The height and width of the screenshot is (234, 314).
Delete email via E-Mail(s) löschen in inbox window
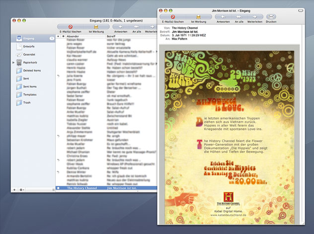coord(70,27)
